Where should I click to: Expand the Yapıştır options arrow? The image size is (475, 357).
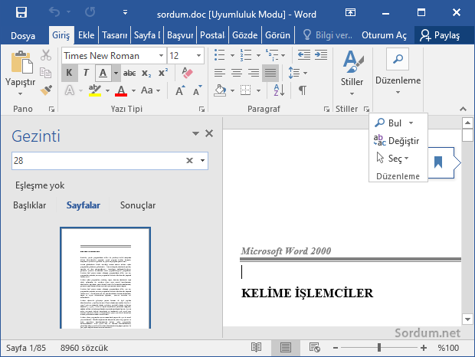pyautogui.click(x=20, y=93)
